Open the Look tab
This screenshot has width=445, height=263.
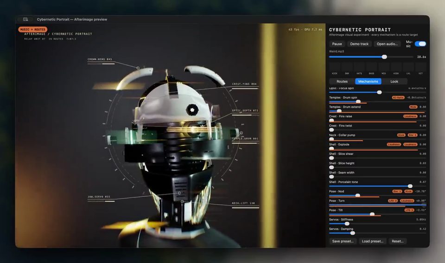394,81
